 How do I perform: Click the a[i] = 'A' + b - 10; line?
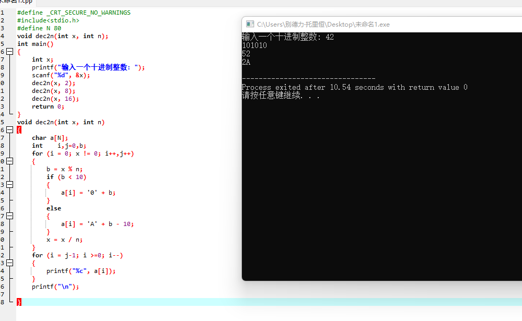click(98, 224)
